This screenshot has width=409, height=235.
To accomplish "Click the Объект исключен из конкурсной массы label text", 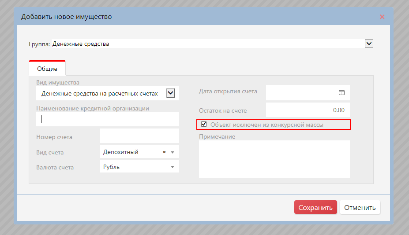I will coord(266,125).
